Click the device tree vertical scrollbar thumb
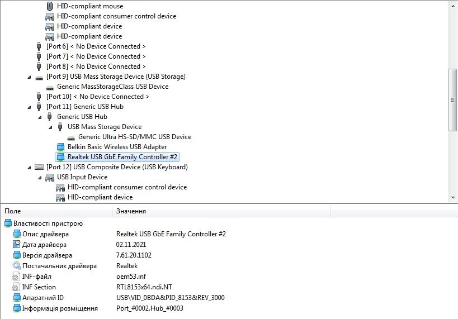Image resolution: width=458 pixels, height=319 pixels. click(x=453, y=100)
